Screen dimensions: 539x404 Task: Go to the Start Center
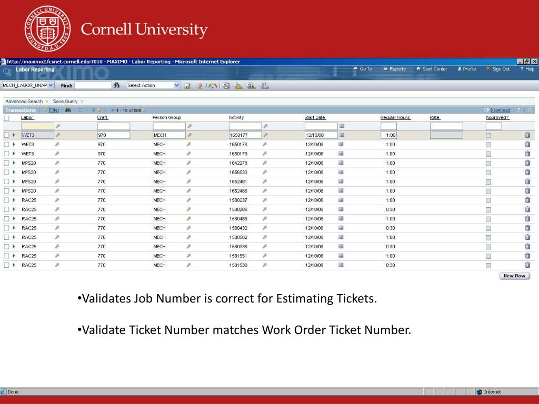coord(432,69)
